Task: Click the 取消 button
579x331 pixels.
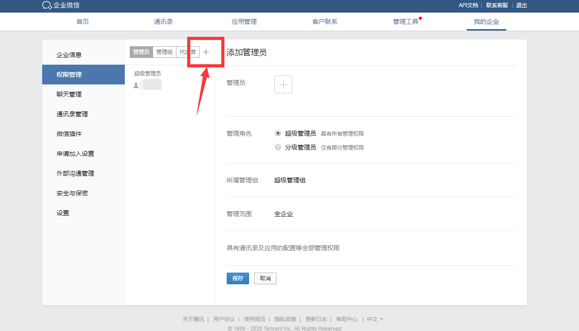Action: point(265,278)
